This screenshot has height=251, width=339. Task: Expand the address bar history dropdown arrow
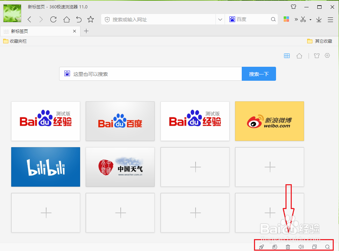coord(220,19)
